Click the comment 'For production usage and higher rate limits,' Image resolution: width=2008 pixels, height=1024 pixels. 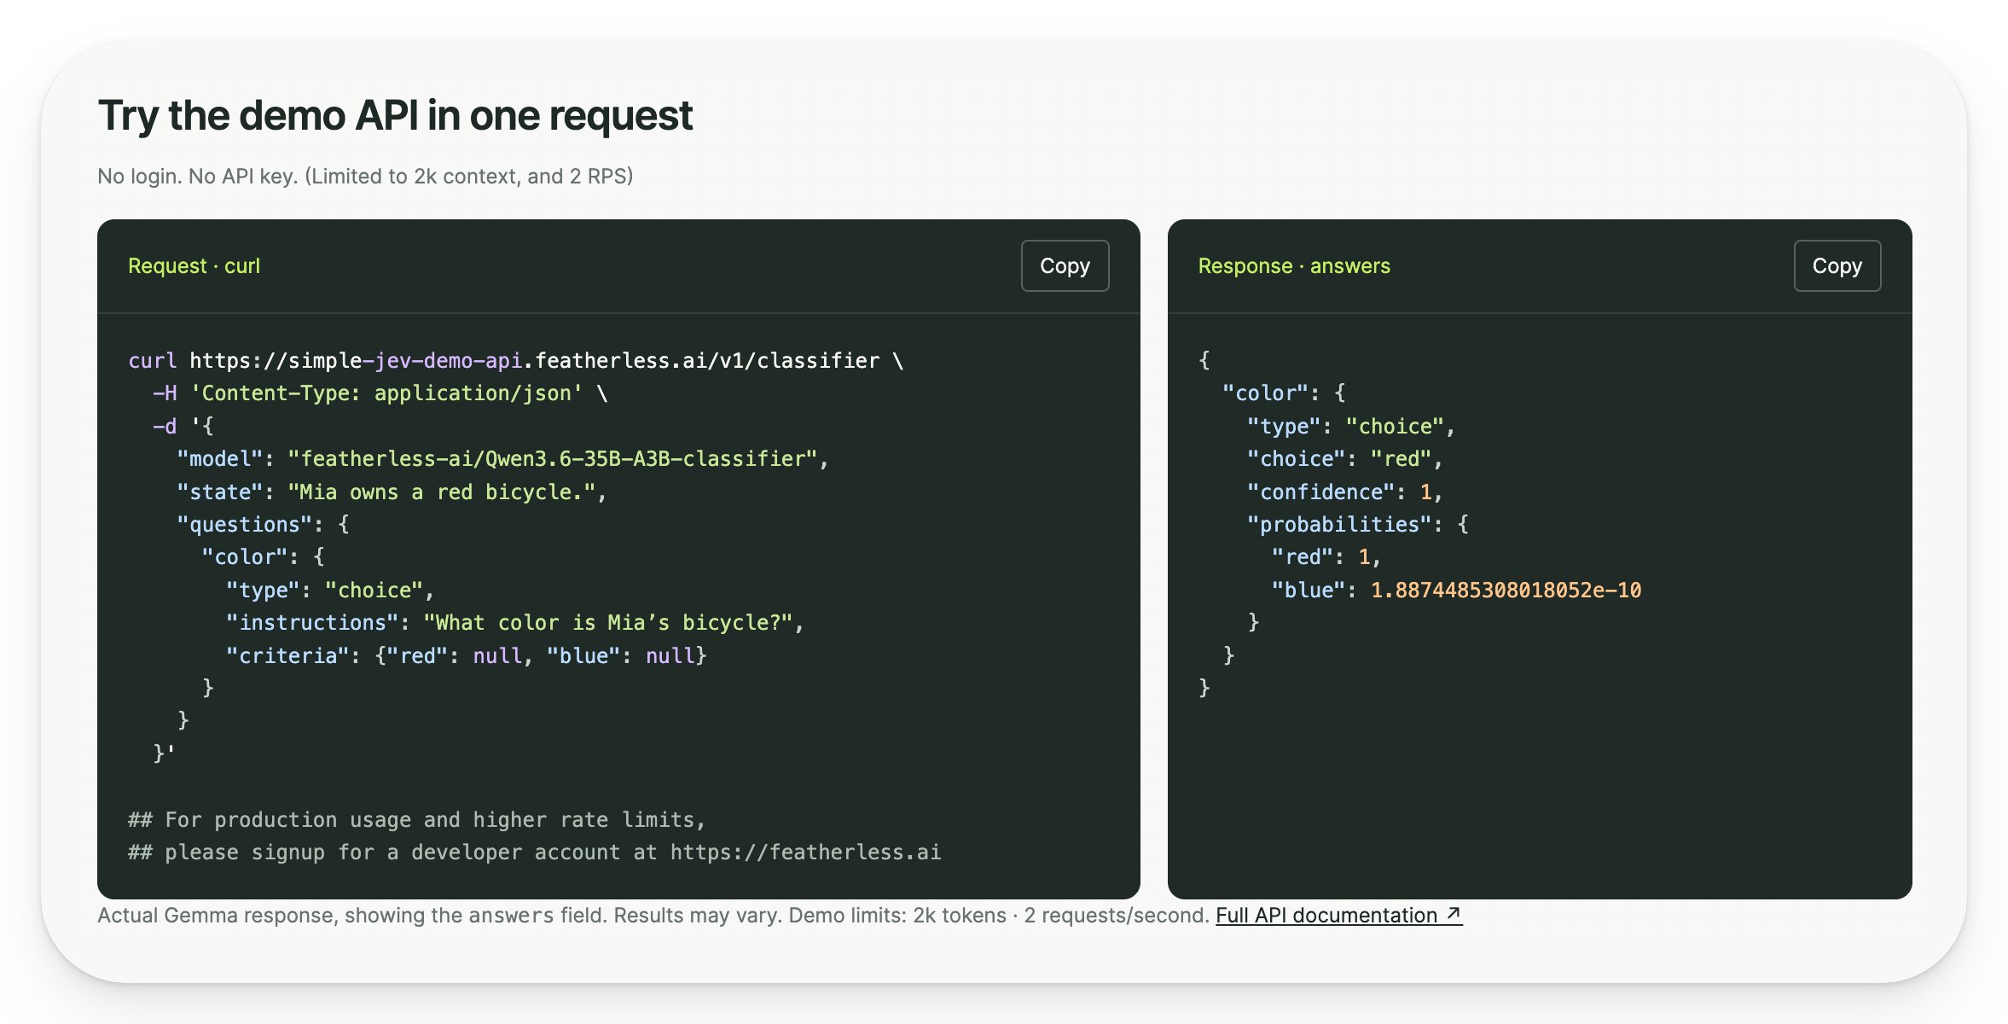417,819
